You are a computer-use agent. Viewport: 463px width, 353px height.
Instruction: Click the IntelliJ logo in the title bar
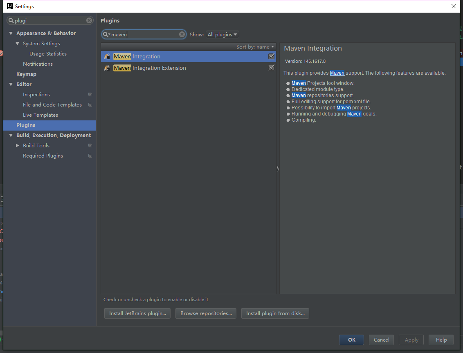tap(10, 6)
